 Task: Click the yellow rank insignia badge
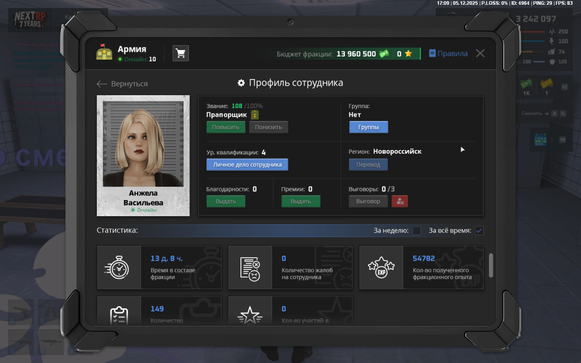(255, 115)
